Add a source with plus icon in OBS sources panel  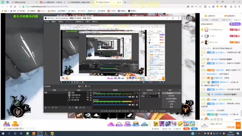(70, 108)
